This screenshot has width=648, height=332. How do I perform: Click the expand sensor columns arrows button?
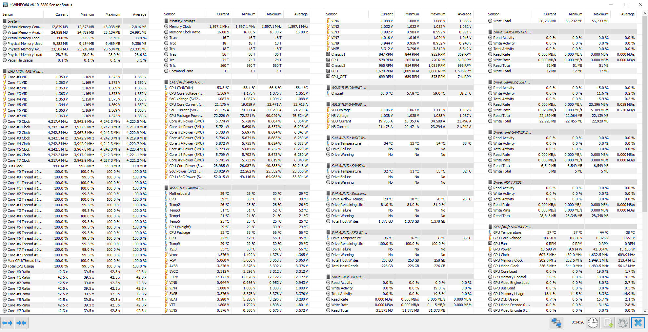[7, 323]
